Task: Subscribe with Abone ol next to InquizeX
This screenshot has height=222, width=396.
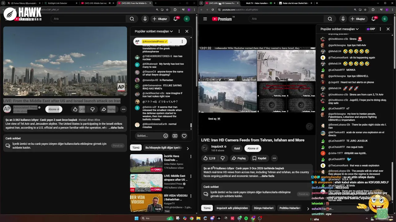Action: coord(253,148)
